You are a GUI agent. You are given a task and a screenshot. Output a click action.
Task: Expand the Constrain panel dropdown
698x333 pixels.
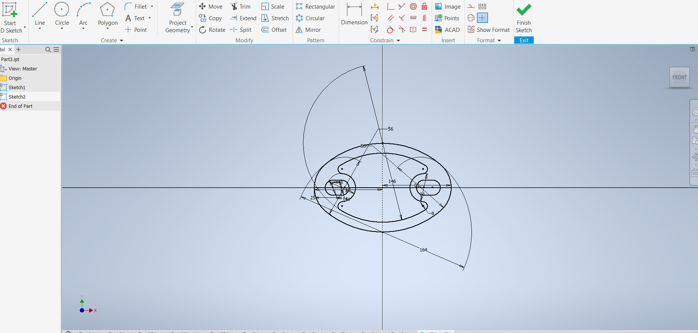coord(398,40)
